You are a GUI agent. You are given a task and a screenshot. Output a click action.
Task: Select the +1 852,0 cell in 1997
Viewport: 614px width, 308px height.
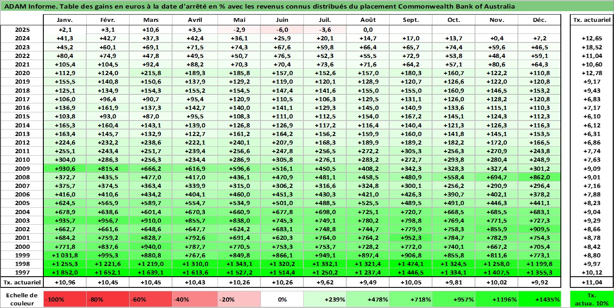pyautogui.click(x=65, y=273)
